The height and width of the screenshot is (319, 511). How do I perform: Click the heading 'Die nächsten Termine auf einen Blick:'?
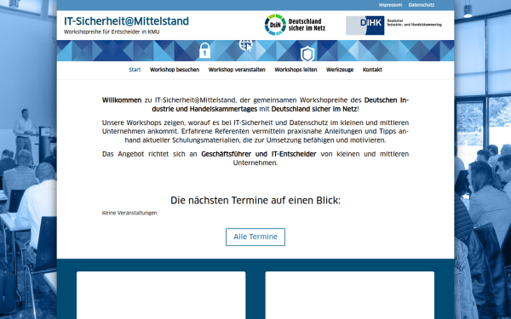click(255, 200)
